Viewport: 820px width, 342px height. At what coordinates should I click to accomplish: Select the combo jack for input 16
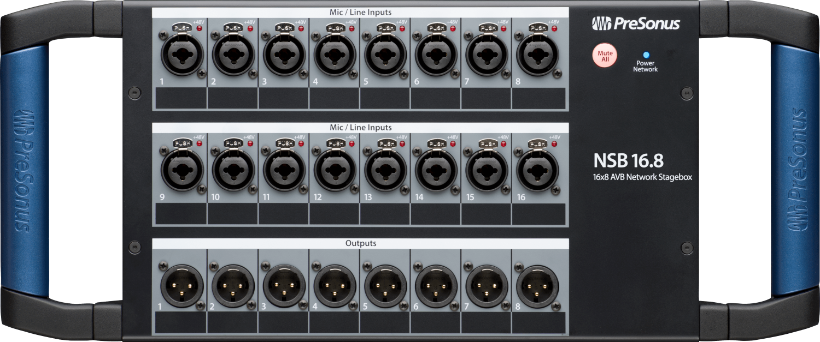coord(537,170)
